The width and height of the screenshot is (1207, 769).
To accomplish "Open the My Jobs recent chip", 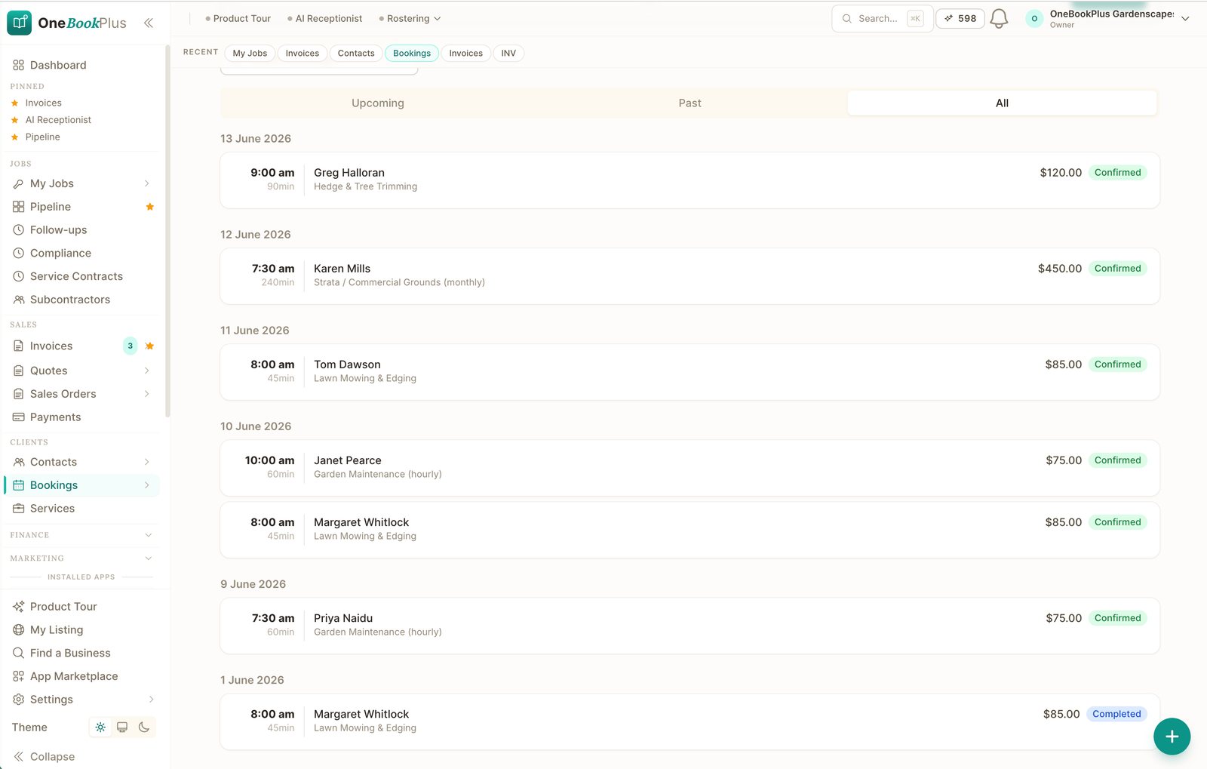I will (250, 54).
